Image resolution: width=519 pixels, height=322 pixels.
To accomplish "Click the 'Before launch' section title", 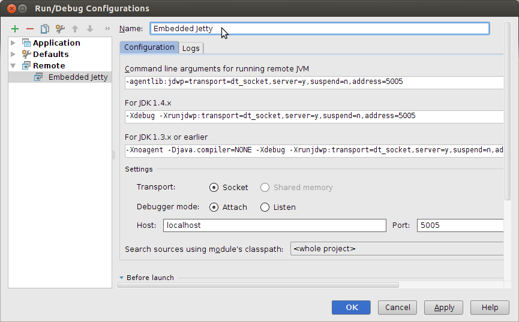I will click(150, 278).
